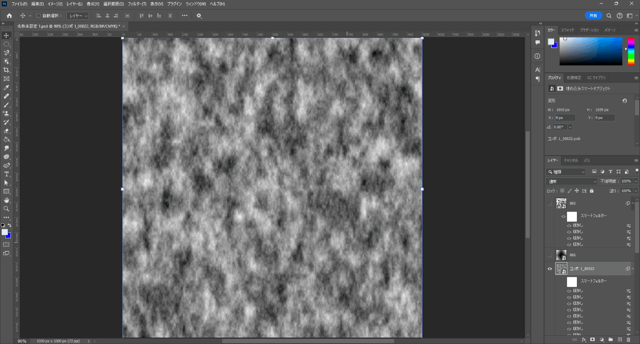Open the レイヤー(L) menu

pos(75,4)
